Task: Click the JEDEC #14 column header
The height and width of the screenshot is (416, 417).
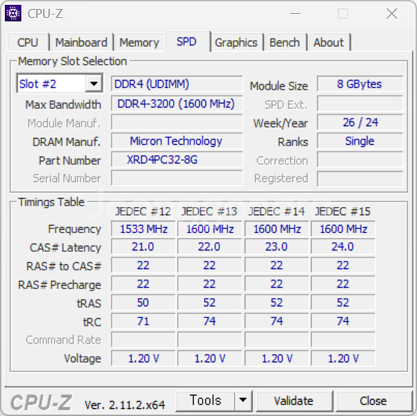Action: coord(276,212)
